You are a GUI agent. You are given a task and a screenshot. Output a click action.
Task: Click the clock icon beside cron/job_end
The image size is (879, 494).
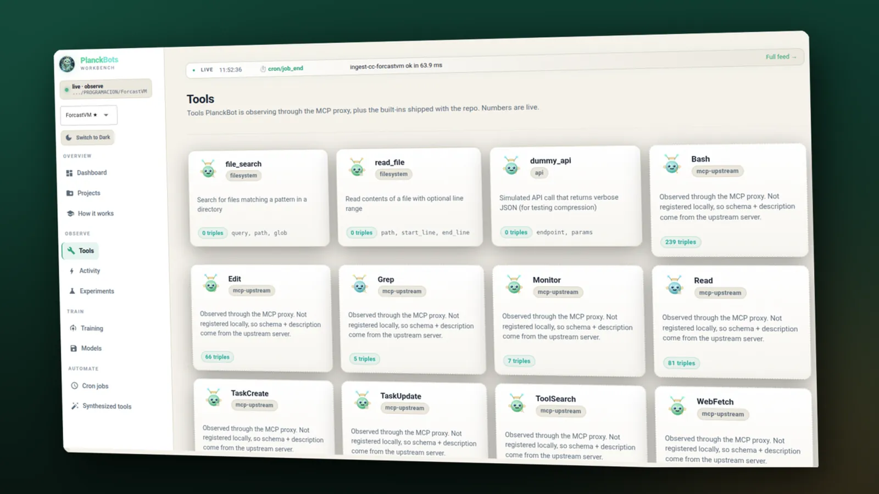pos(263,69)
